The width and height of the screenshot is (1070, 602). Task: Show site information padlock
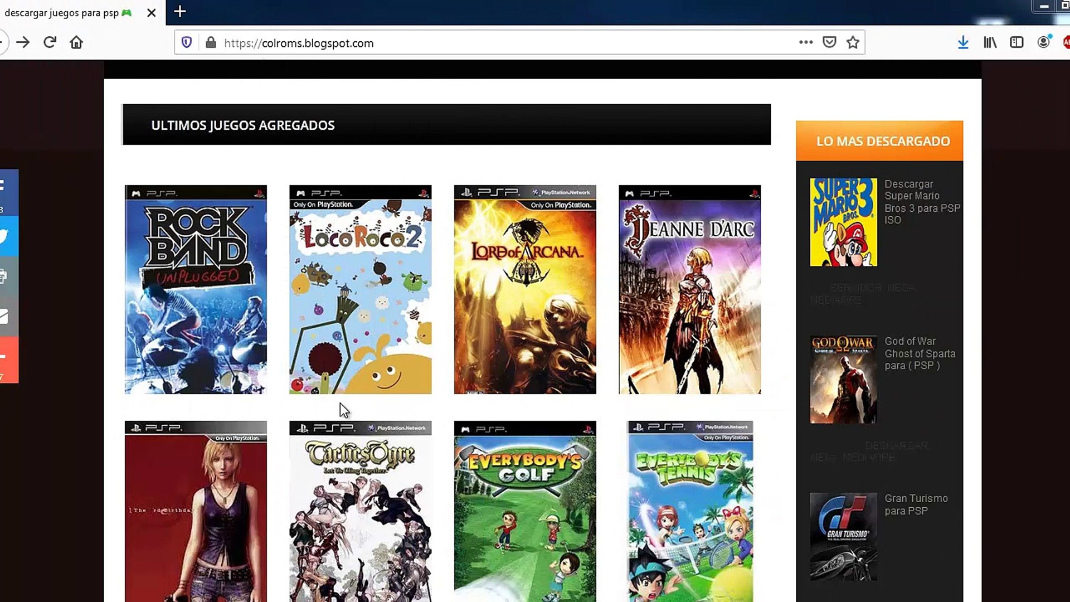coord(211,42)
